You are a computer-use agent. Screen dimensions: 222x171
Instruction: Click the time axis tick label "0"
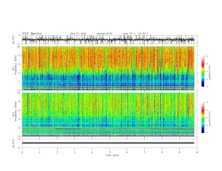pos(22,152)
